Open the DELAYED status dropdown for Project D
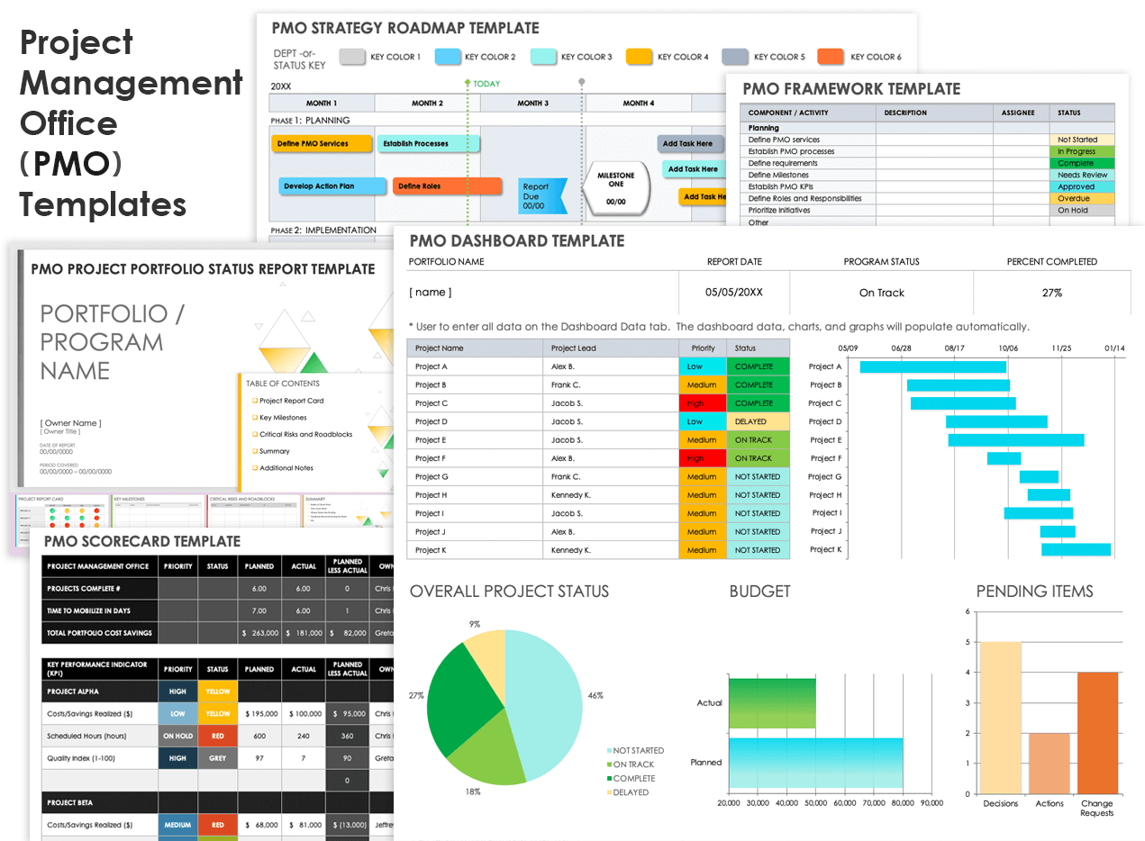The image size is (1145, 841). point(759,421)
